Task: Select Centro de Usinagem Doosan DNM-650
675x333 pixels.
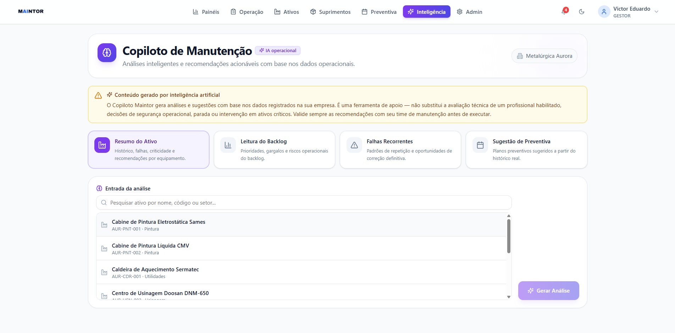Action: (x=301, y=292)
